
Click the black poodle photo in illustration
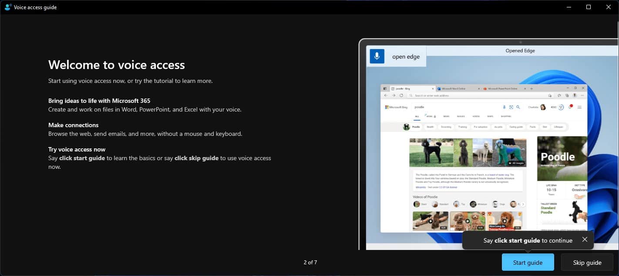coord(431,153)
